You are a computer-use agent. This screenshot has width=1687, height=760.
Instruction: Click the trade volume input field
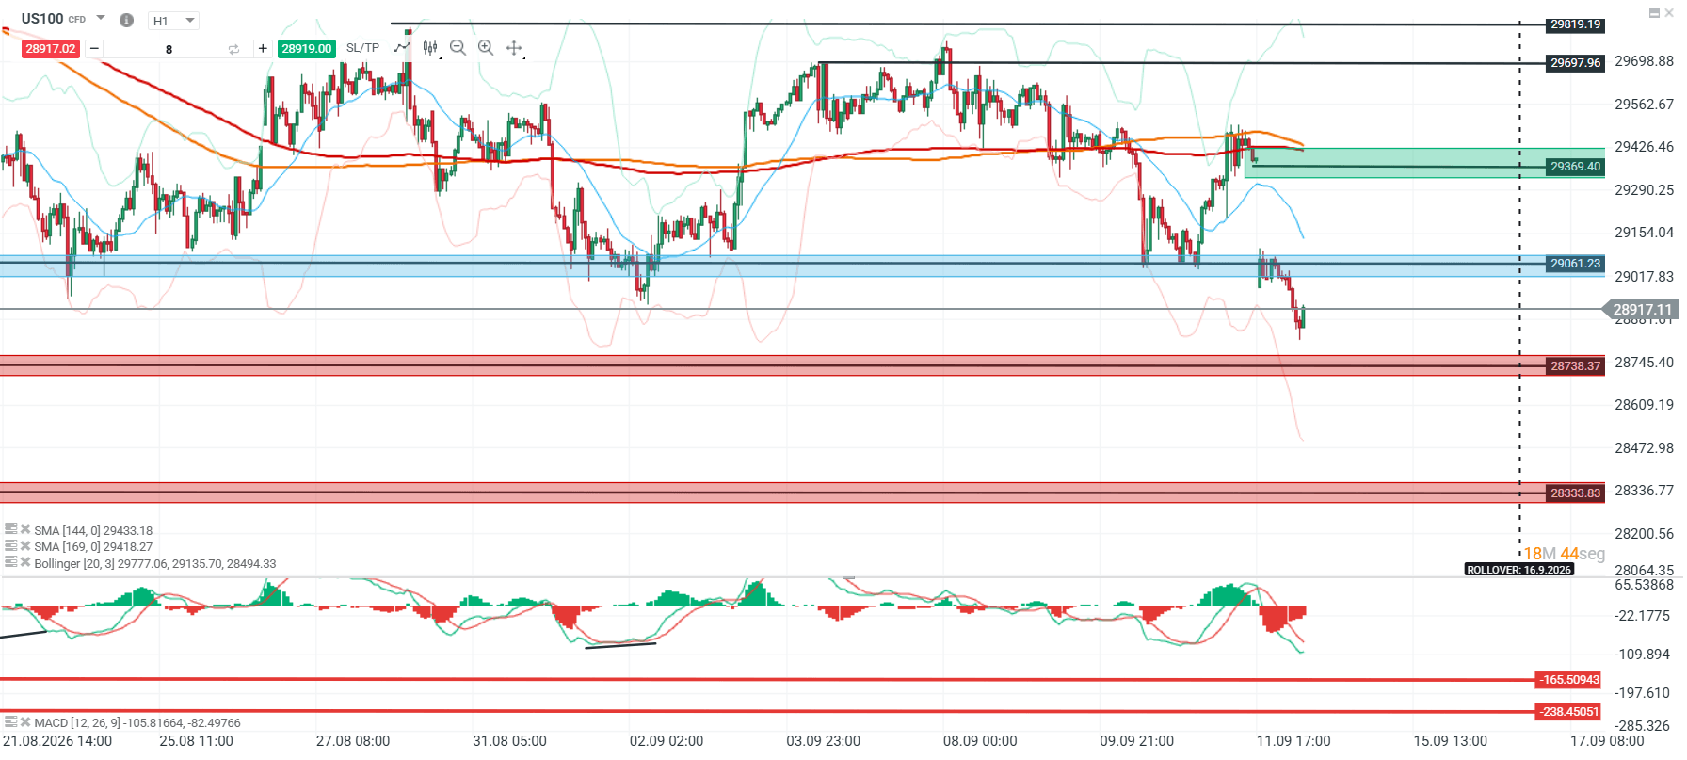169,49
